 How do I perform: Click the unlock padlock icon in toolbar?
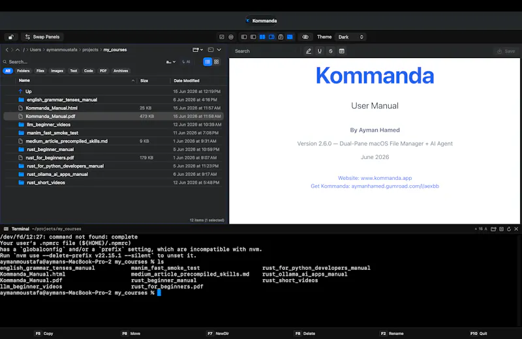[11, 37]
